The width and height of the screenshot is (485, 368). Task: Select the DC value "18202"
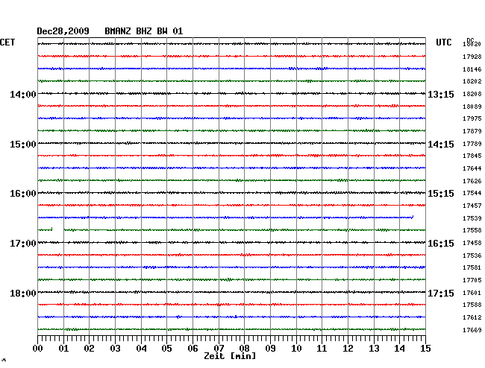point(472,81)
